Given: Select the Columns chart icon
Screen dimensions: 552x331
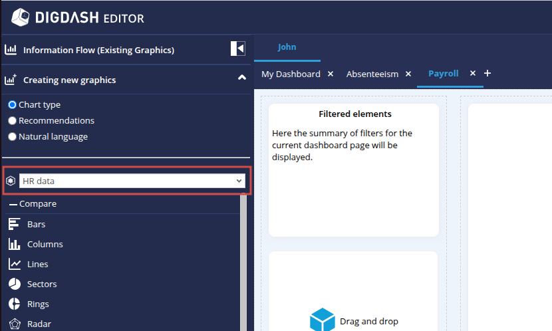Looking at the screenshot, I should pos(14,245).
